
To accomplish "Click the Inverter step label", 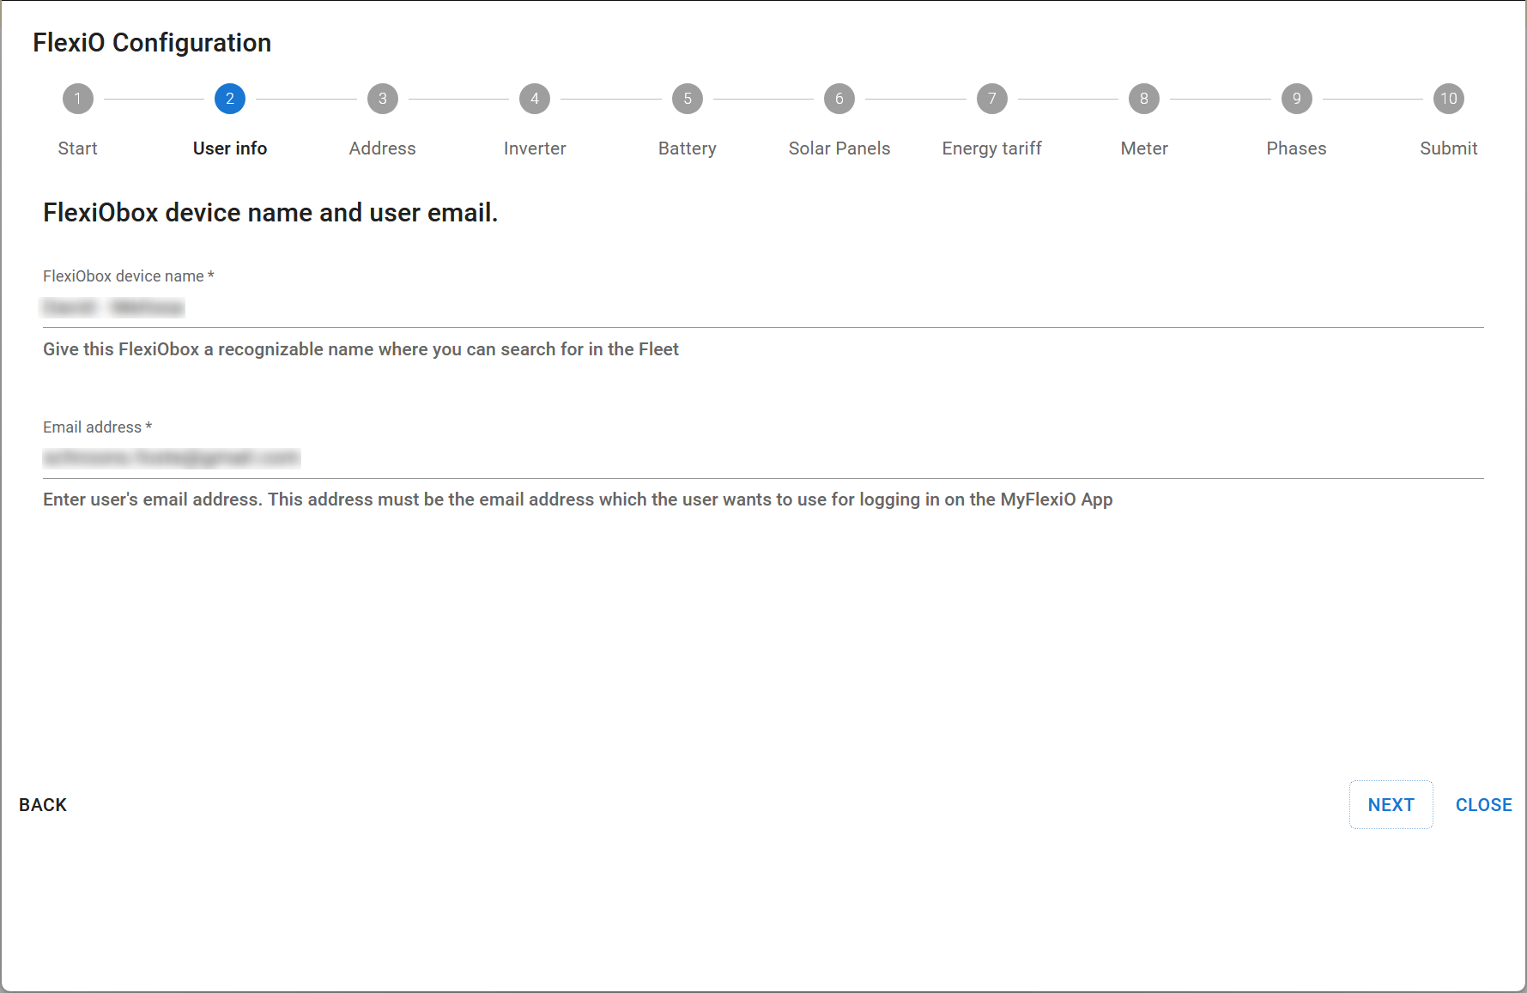I will (535, 148).
